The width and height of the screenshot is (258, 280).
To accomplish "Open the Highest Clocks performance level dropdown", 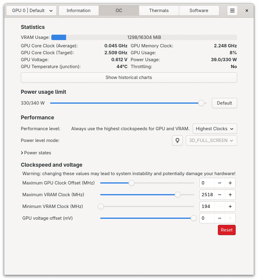I will click(215, 129).
